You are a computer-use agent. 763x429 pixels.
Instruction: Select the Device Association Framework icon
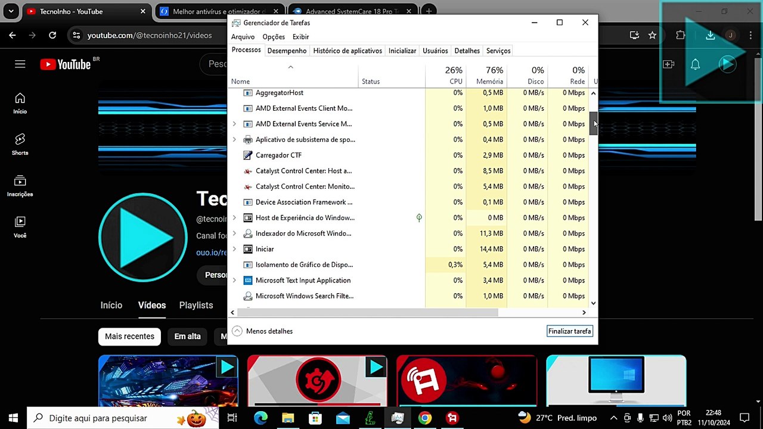coord(248,202)
